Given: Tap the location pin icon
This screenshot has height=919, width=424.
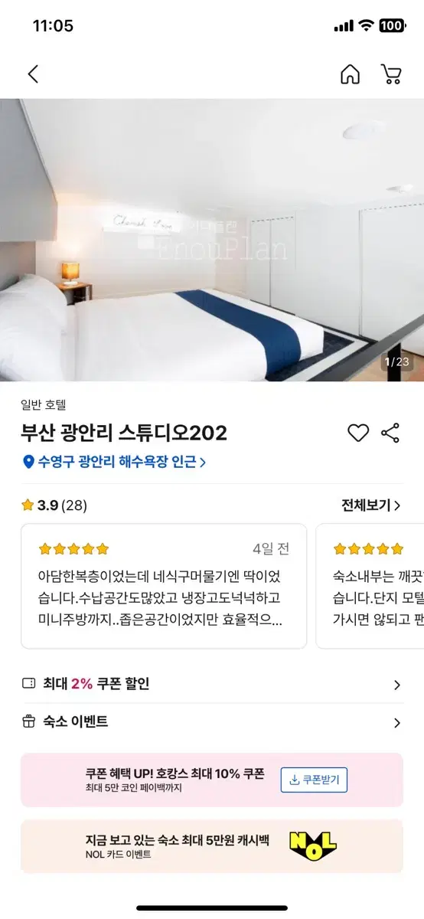Looking at the screenshot, I should (28, 462).
